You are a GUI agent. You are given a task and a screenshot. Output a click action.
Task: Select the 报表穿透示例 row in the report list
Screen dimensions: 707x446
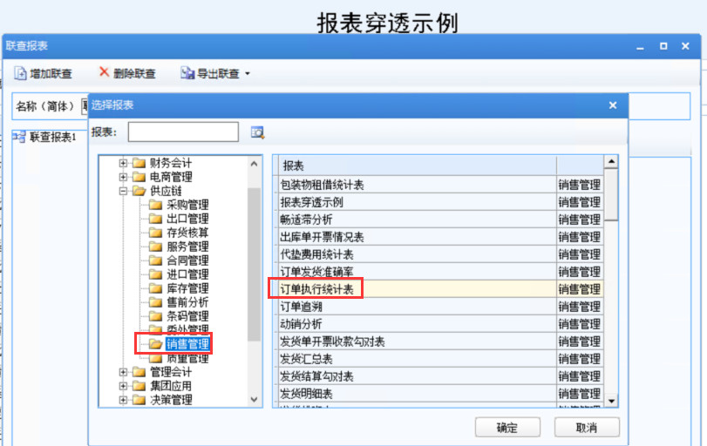click(x=418, y=202)
